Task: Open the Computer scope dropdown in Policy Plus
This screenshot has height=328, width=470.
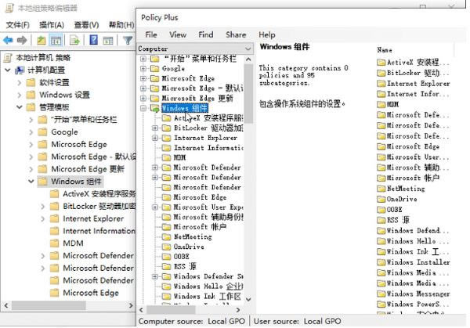Action: (x=195, y=49)
